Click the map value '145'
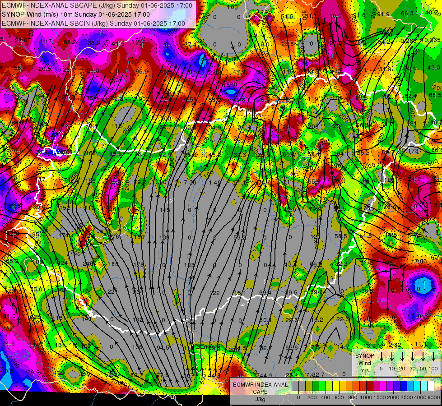 coord(165,210)
